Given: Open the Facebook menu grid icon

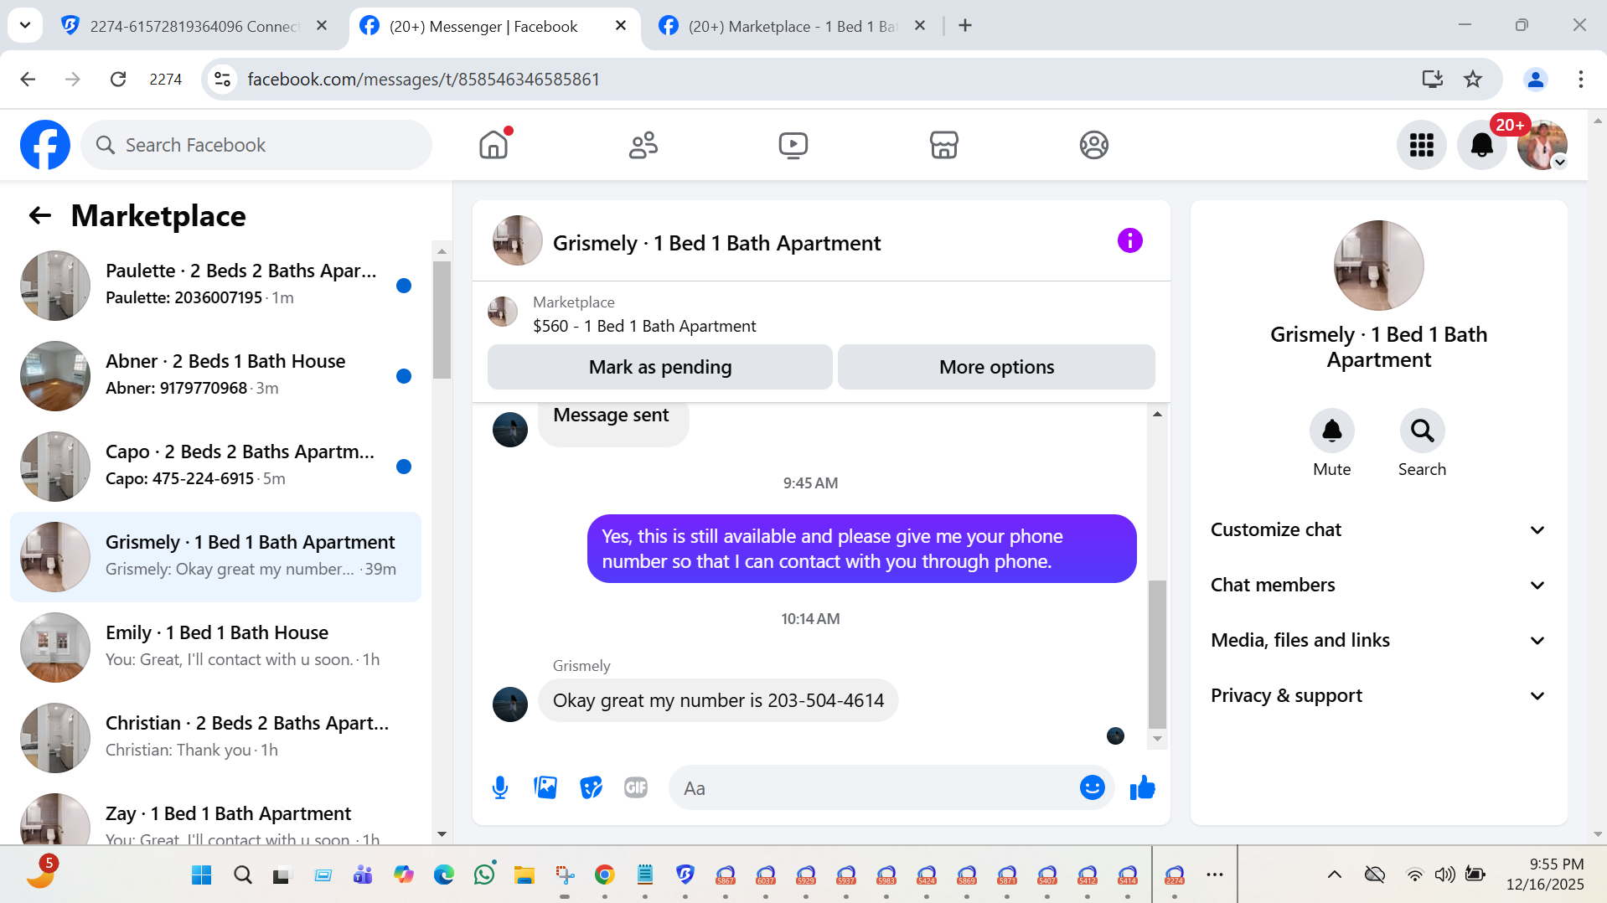Looking at the screenshot, I should (x=1421, y=145).
